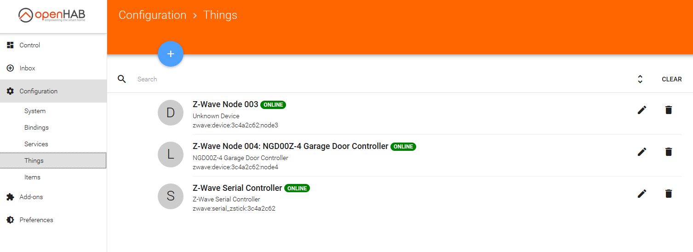Screen dimensions: 693x252
Task: Open the sort order toggle arrows
Action: point(640,79)
